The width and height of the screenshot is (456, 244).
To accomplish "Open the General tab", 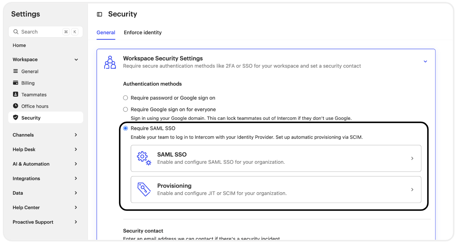I will tap(106, 33).
